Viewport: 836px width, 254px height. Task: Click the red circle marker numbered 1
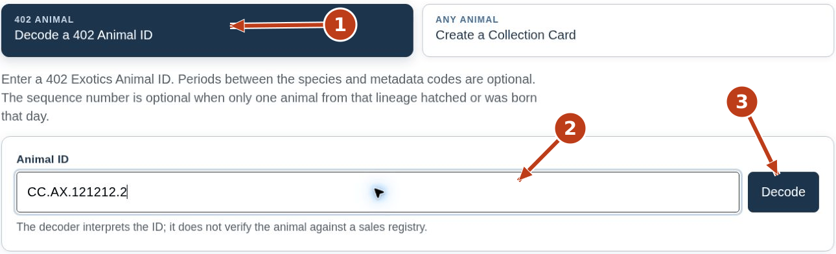(x=340, y=25)
